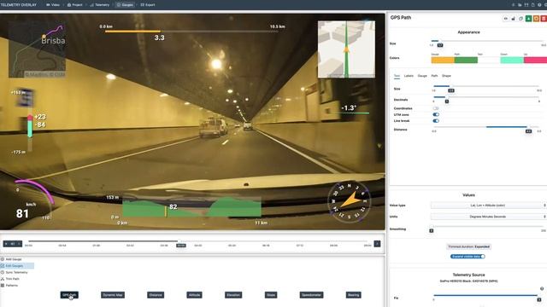Click the button at right end of timeline

point(377,244)
